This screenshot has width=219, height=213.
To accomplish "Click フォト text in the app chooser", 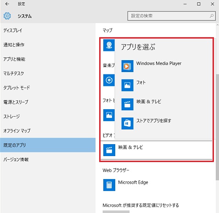I will (141, 83).
